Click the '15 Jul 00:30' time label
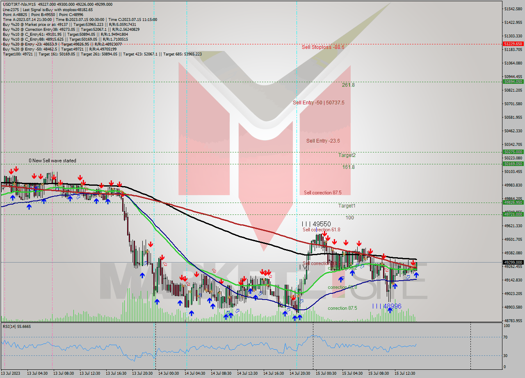Image resolution: width=525 pixels, height=378 pixels. pos(326,373)
